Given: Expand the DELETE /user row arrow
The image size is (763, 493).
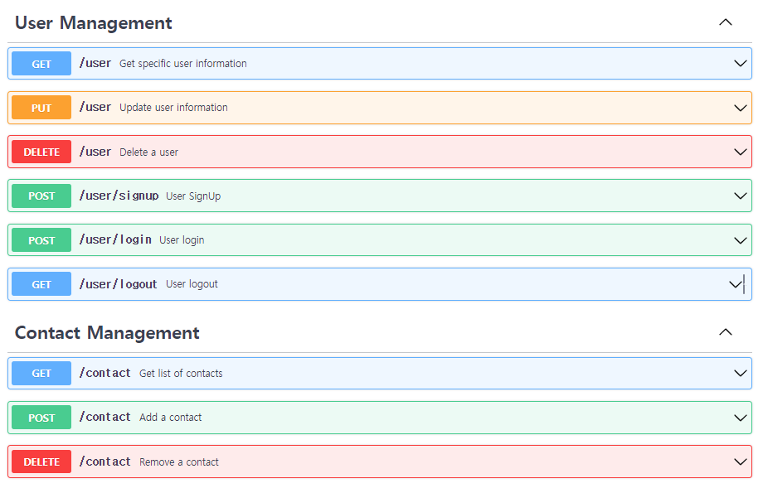Looking at the screenshot, I should (x=740, y=152).
